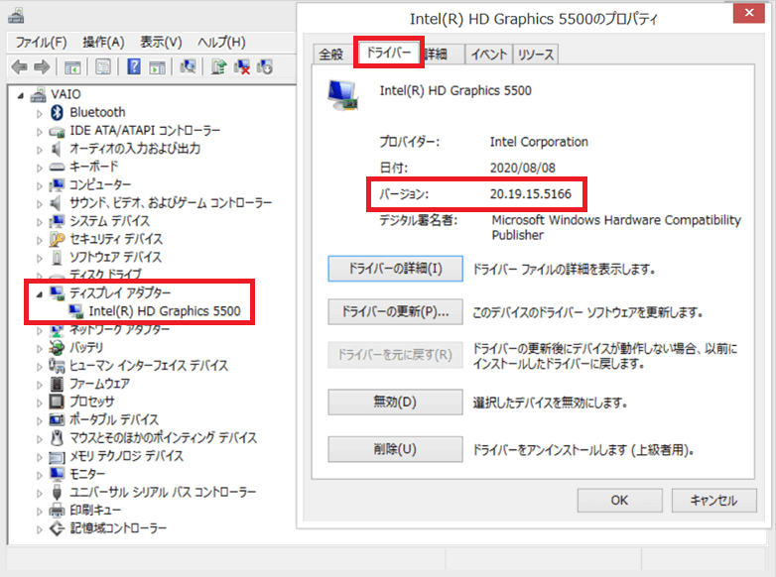This screenshot has height=577, width=776.
Task: Click the Properties toolbar icon
Action: 103,66
